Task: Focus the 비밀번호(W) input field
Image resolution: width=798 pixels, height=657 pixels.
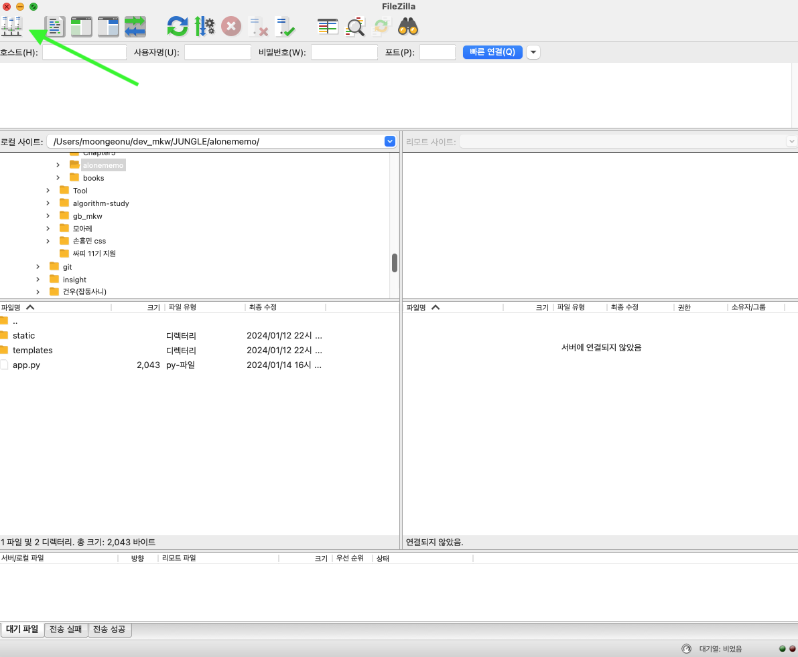Action: tap(344, 52)
